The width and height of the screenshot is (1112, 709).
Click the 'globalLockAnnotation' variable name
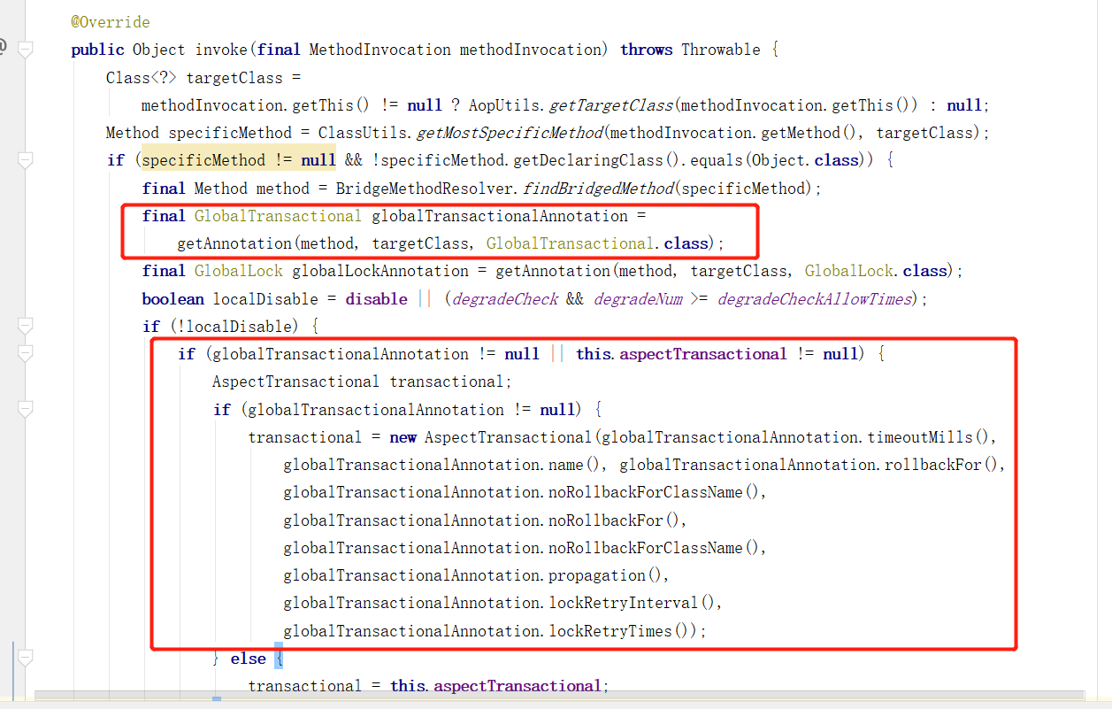pos(380,271)
